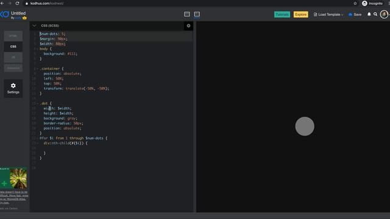This screenshot has height=219, width=390.
Task: Open the Settings button in sidebar
Action: pos(13,88)
